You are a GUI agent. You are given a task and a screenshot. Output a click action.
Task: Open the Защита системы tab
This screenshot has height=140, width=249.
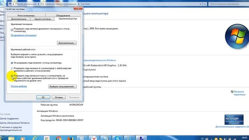point(42,19)
